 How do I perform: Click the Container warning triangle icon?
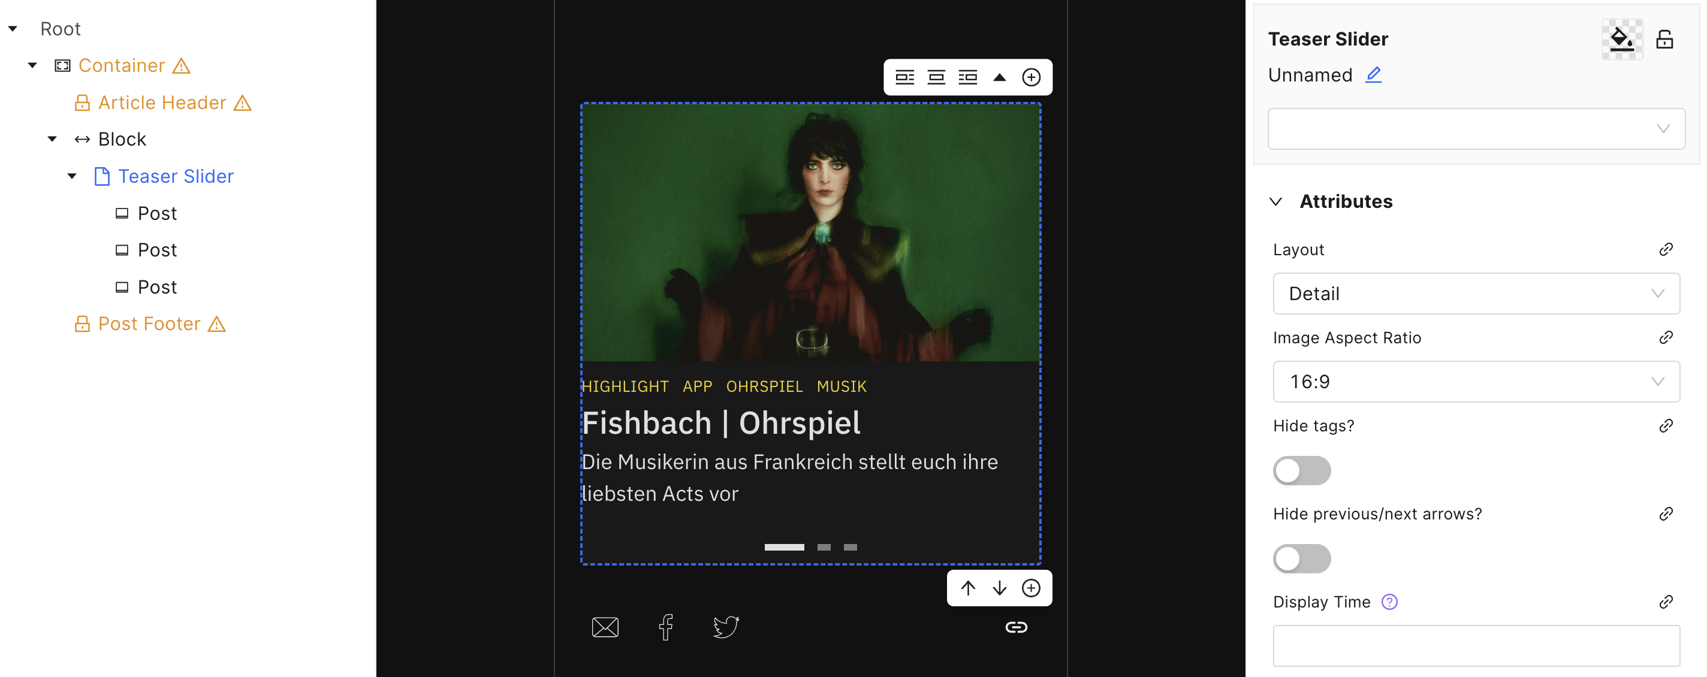[181, 65]
